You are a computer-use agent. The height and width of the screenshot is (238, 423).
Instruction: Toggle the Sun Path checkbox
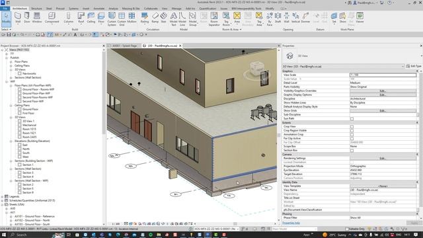(352, 119)
